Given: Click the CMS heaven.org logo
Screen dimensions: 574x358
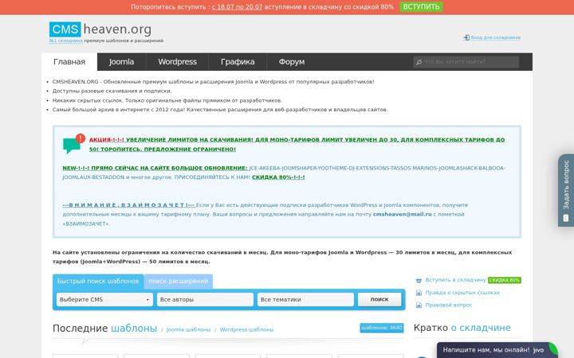Looking at the screenshot, I should pos(100,29).
